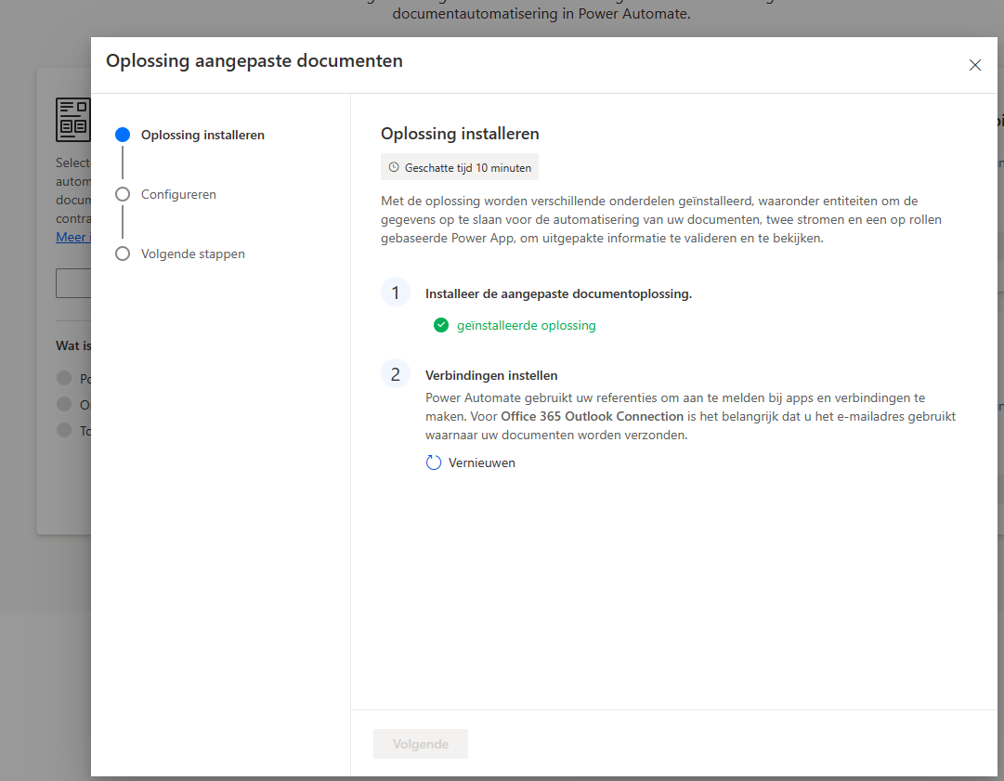The height and width of the screenshot is (781, 1004).
Task: Switch to the Volgende stappen step label
Action: [x=192, y=254]
